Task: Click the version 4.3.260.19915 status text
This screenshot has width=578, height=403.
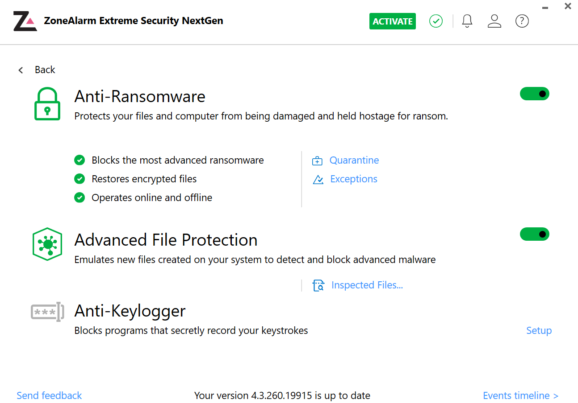Action: [282, 396]
